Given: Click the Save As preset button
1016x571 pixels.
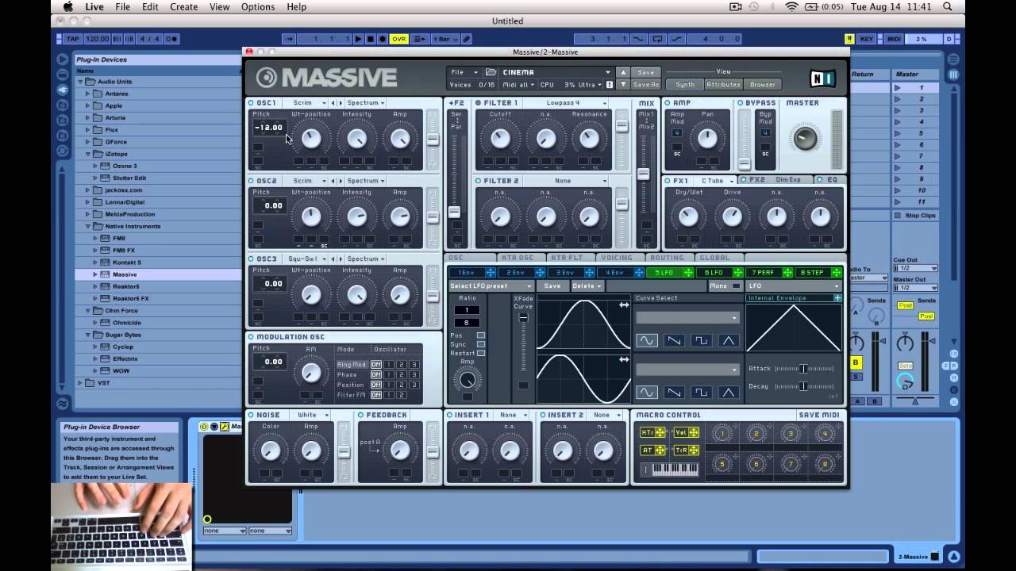Looking at the screenshot, I should [646, 84].
